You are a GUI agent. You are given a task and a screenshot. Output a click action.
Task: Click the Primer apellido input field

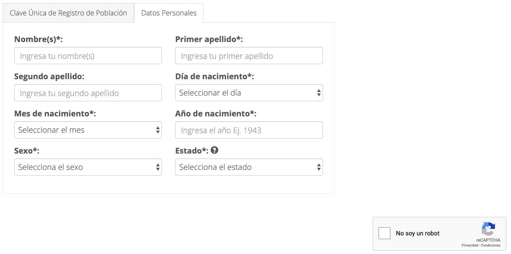[249, 56]
